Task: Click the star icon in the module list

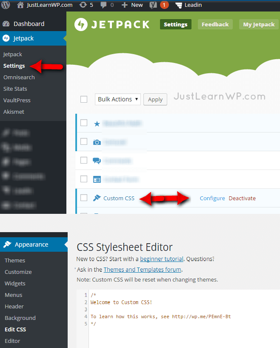Action: pyautogui.click(x=97, y=124)
